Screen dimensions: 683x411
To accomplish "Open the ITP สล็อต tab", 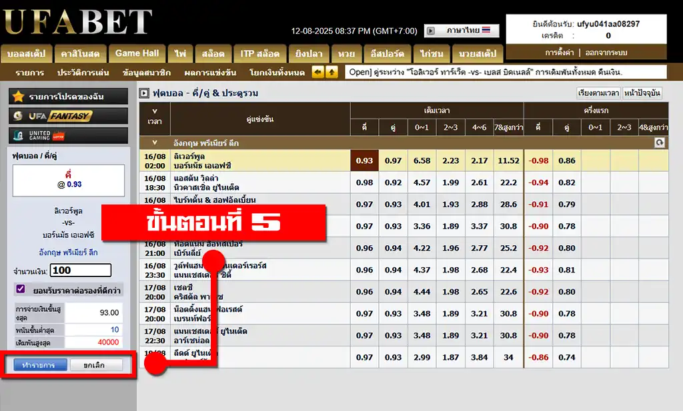I will coord(259,53).
